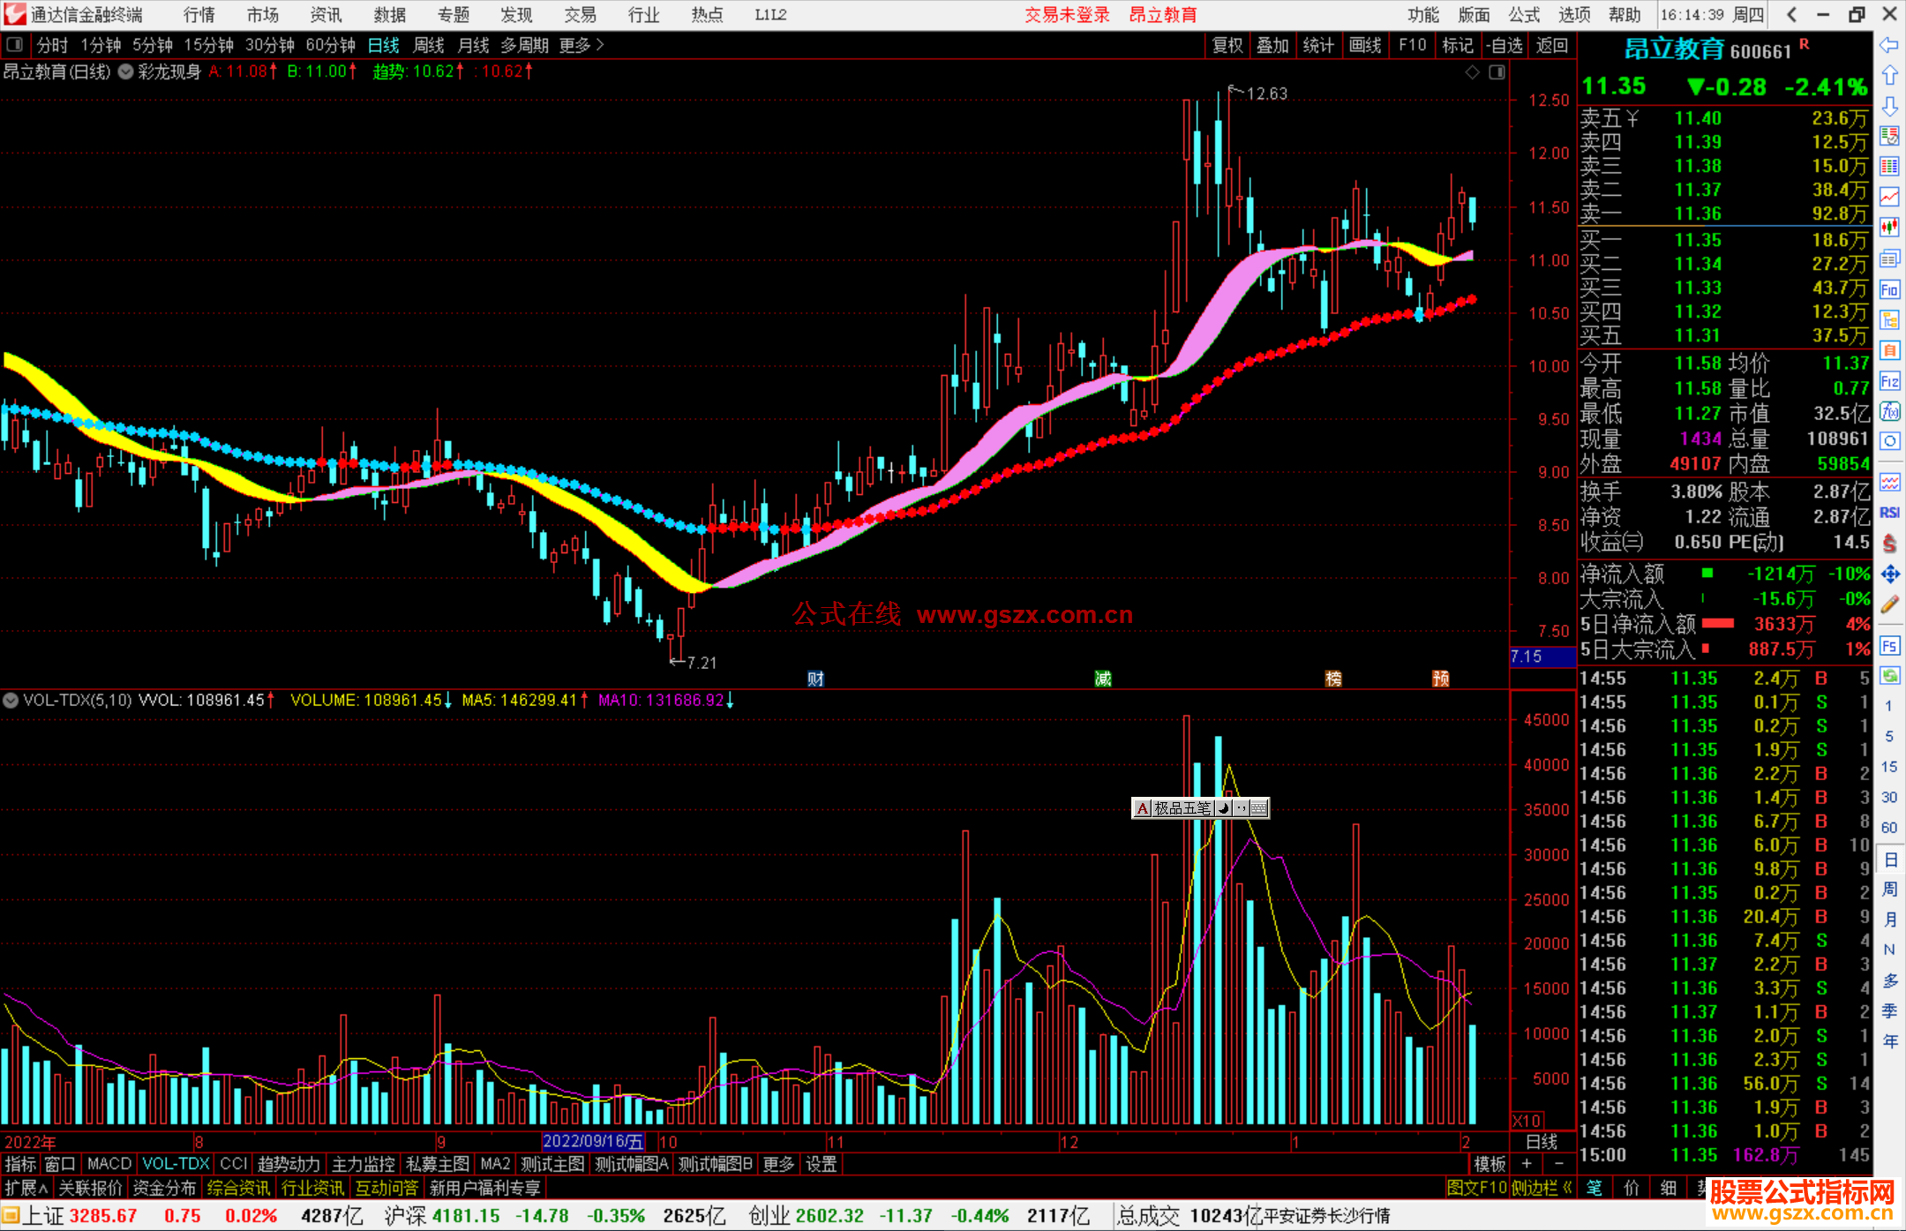Select the pencil drawing tool icon
The image size is (1906, 1231).
pyautogui.click(x=1889, y=605)
